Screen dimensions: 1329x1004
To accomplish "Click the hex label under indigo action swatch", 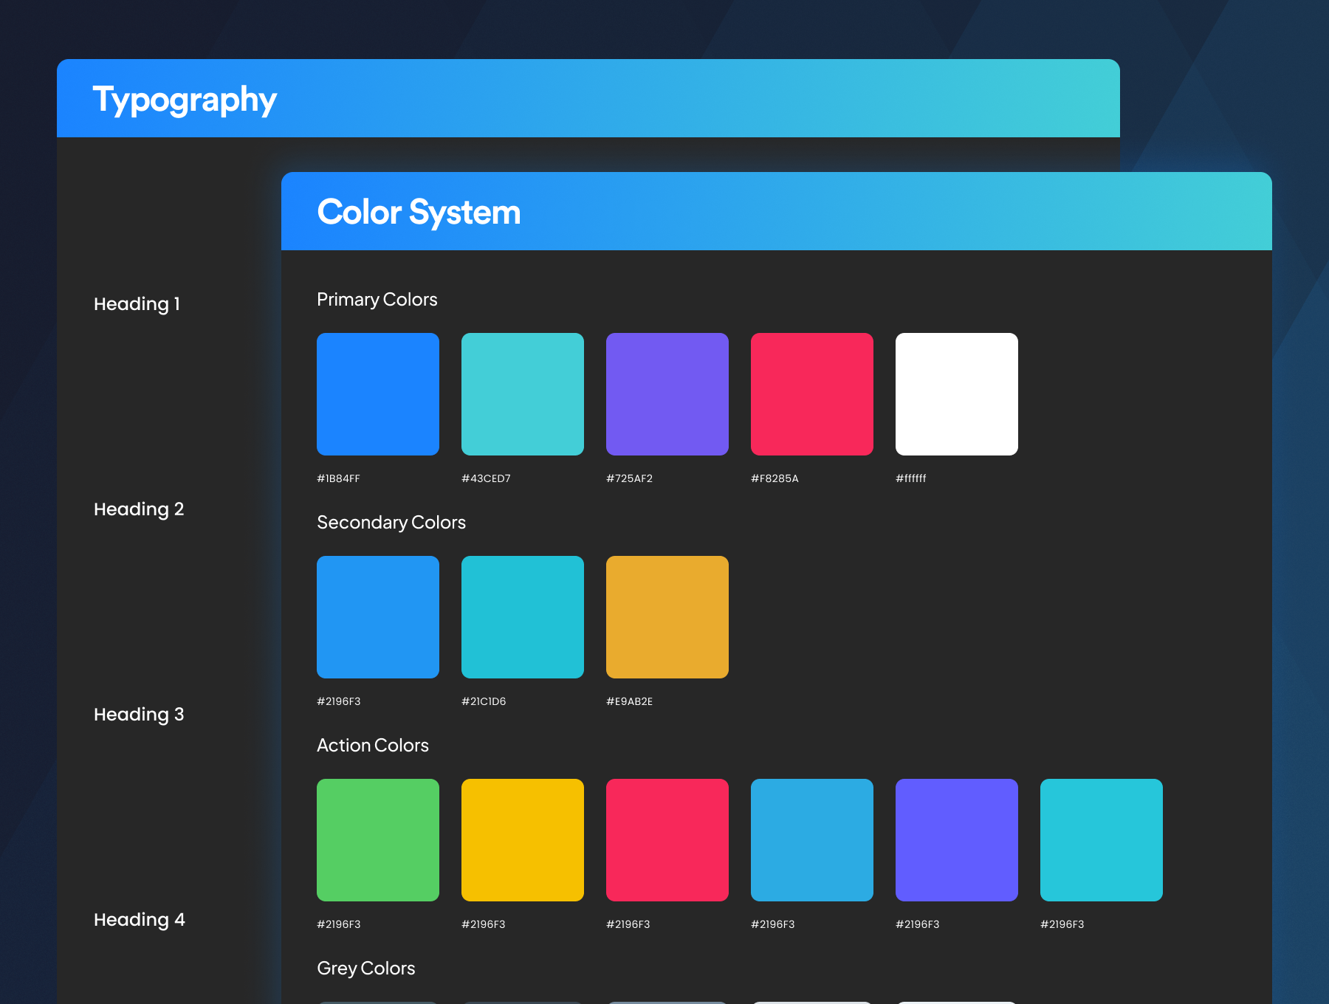I will [918, 924].
